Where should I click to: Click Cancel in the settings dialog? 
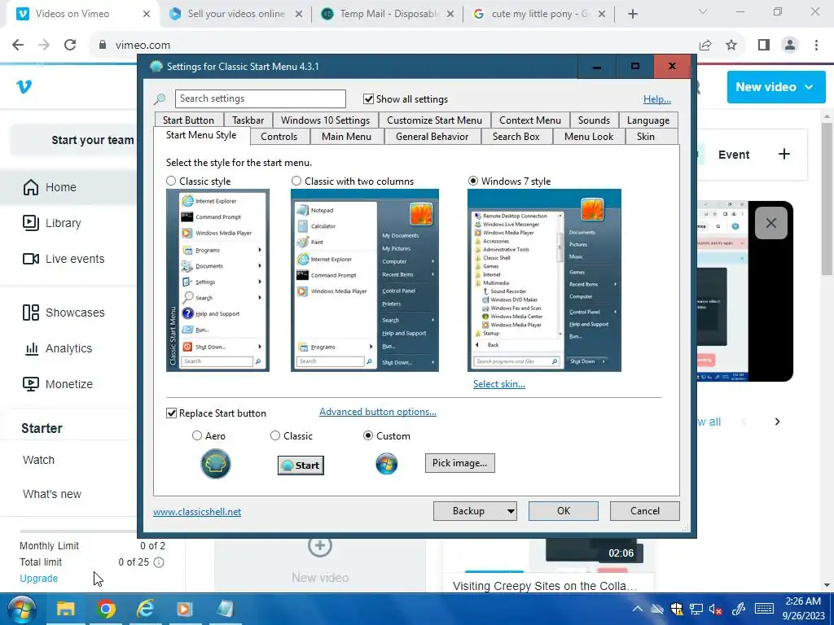pyautogui.click(x=645, y=511)
